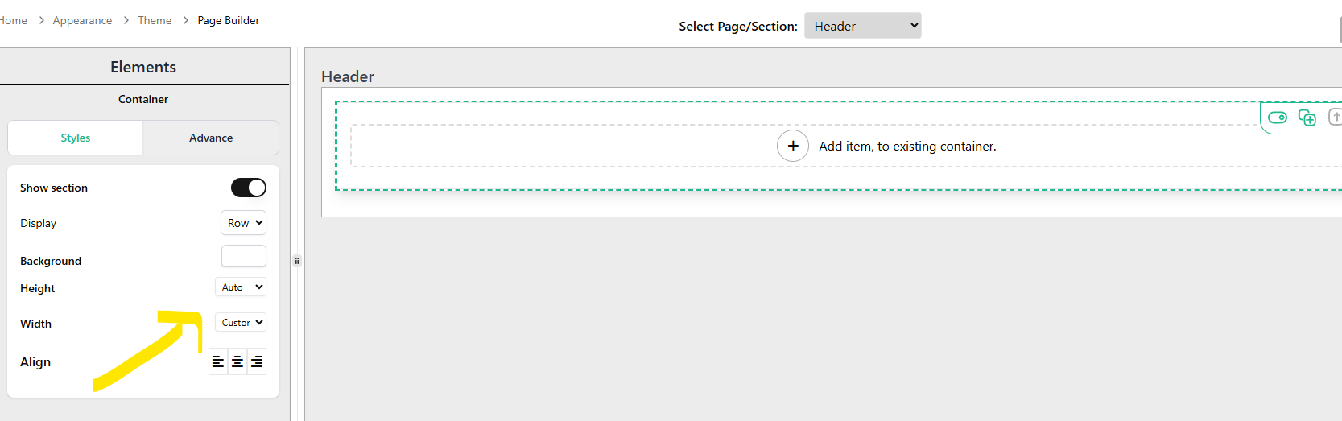Viewport: 1342px width, 421px height.
Task: Click the align left icon
Action: click(x=218, y=362)
